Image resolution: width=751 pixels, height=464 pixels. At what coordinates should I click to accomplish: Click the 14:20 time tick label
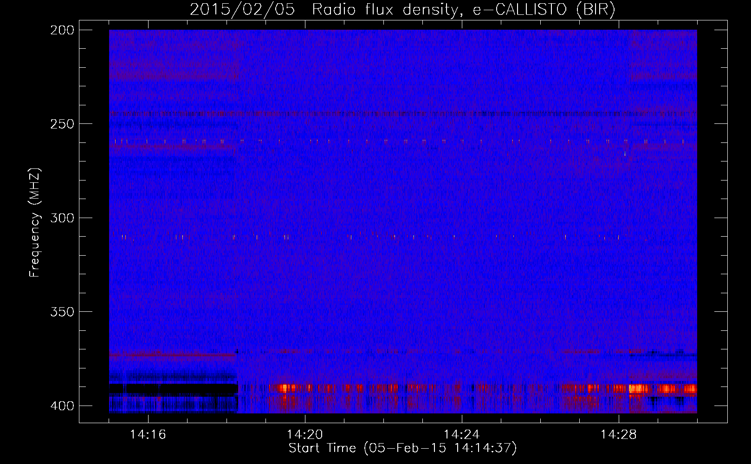(x=305, y=434)
